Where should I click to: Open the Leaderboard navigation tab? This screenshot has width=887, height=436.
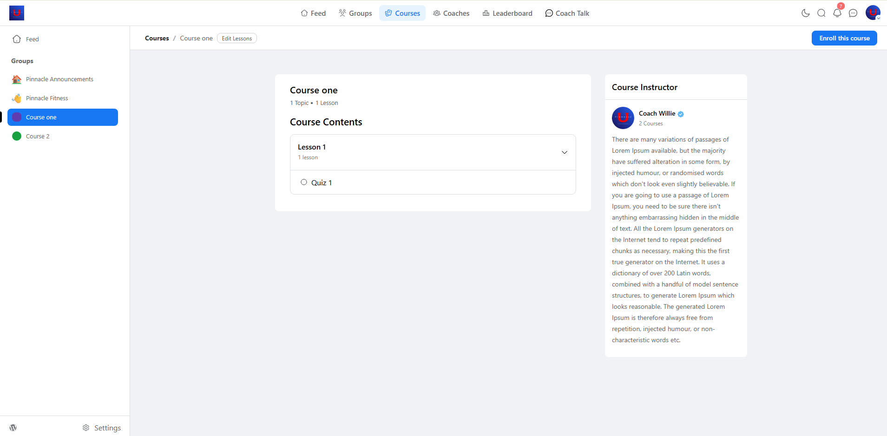(507, 13)
